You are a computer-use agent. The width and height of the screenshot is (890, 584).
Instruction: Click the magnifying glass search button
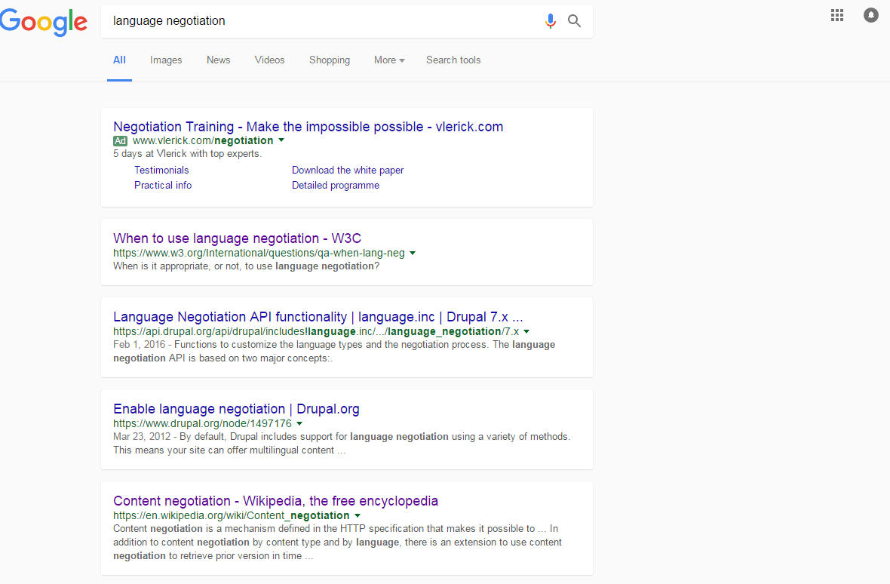[x=575, y=21]
